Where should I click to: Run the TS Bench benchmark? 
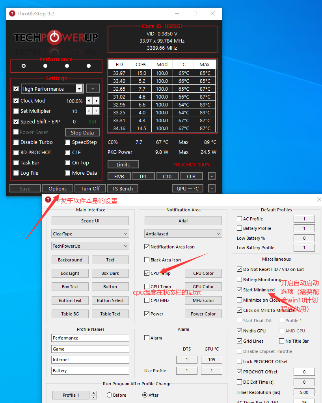[x=122, y=188]
